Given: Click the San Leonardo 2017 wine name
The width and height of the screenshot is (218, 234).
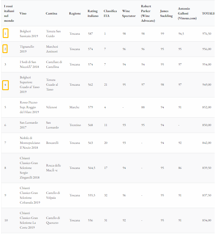Looking at the screenshot, I should click(29, 125).
